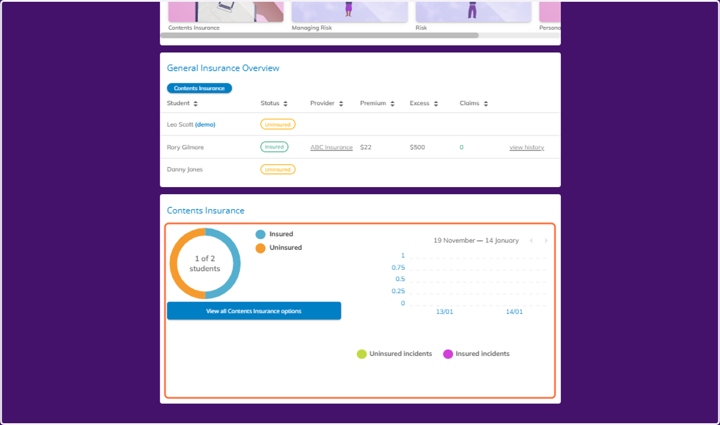This screenshot has height=425, width=720.
Task: Click the 14/01 chart date label
Action: tap(514, 312)
